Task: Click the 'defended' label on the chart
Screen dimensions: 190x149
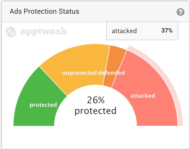Action: tap(112, 73)
